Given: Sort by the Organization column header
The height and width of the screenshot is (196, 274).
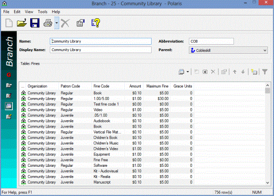Looking at the screenshot, I should coord(42,86).
